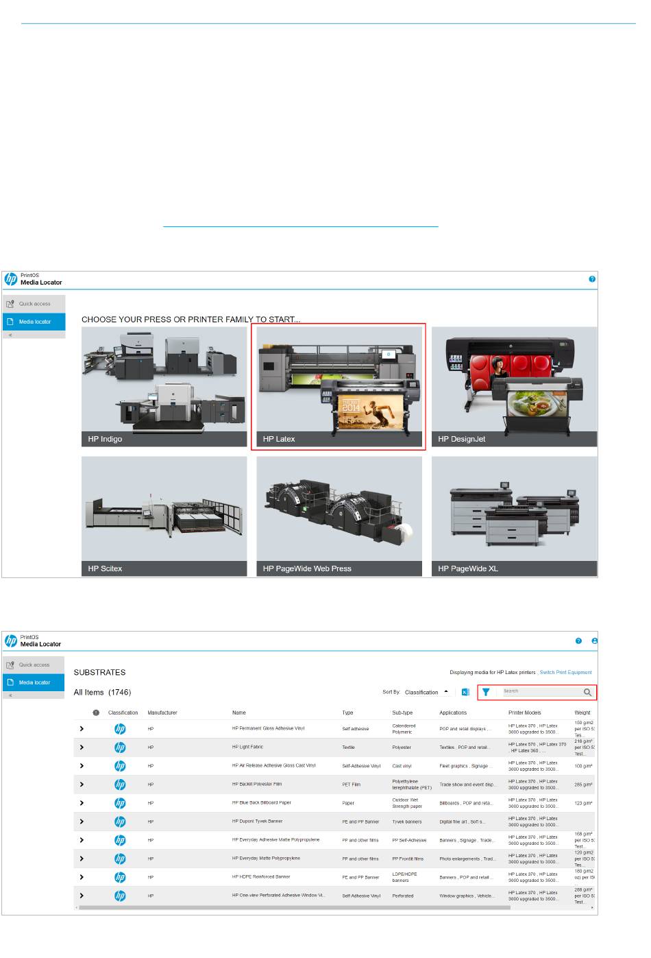Choose the HP DesignJet printer family

pos(515,387)
